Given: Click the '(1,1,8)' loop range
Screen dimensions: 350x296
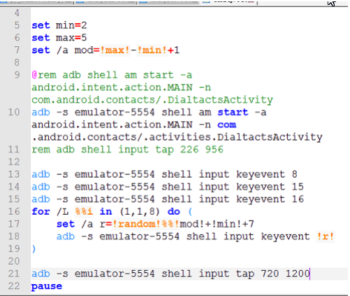Looking at the screenshot, I should coord(140,211).
